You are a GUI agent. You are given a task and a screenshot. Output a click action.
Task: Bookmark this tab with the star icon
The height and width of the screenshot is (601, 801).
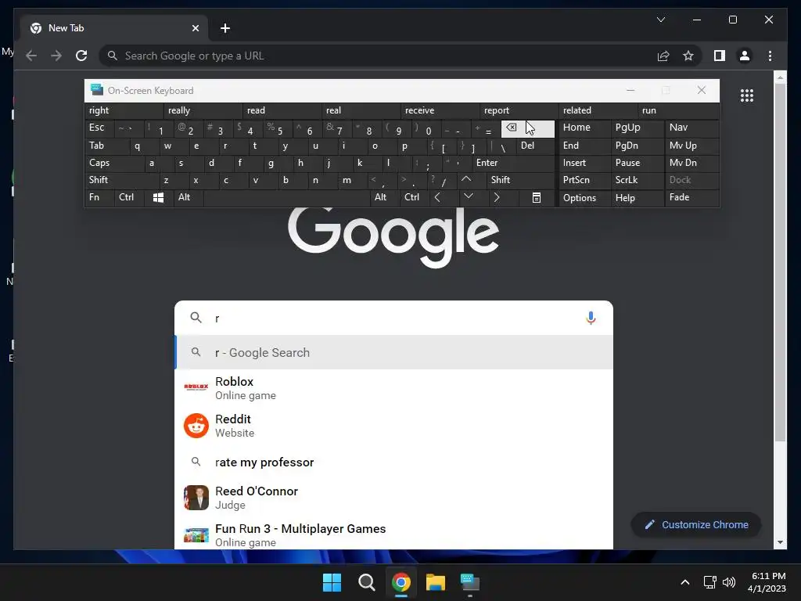coord(688,56)
